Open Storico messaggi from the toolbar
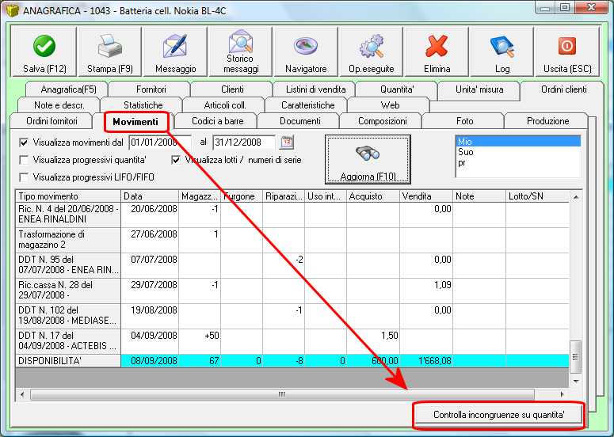 pyautogui.click(x=241, y=51)
